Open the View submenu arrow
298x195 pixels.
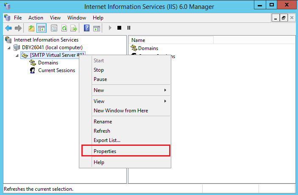pos(165,101)
